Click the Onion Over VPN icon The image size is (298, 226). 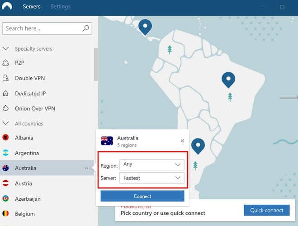point(5,108)
